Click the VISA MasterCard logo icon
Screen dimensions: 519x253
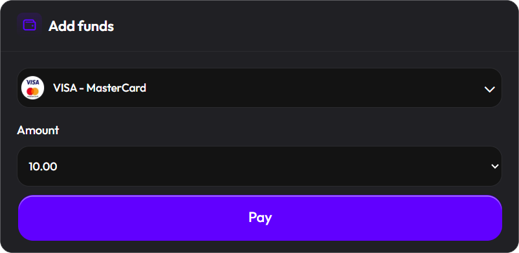[x=33, y=88]
